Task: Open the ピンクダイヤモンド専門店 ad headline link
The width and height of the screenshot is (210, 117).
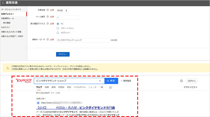Action: (76, 108)
